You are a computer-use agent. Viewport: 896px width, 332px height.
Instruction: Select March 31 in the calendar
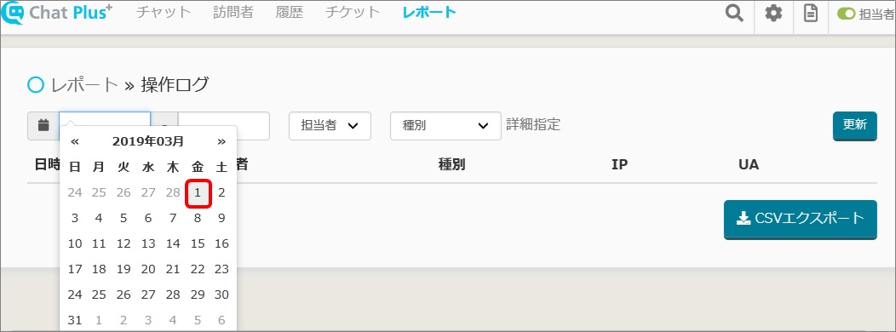tap(75, 320)
